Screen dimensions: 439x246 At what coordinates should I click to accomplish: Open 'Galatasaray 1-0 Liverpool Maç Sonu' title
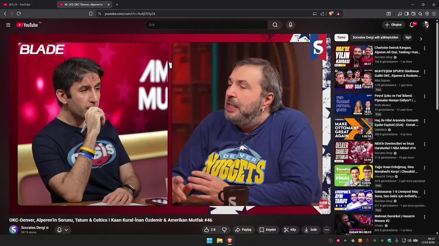tap(398, 194)
